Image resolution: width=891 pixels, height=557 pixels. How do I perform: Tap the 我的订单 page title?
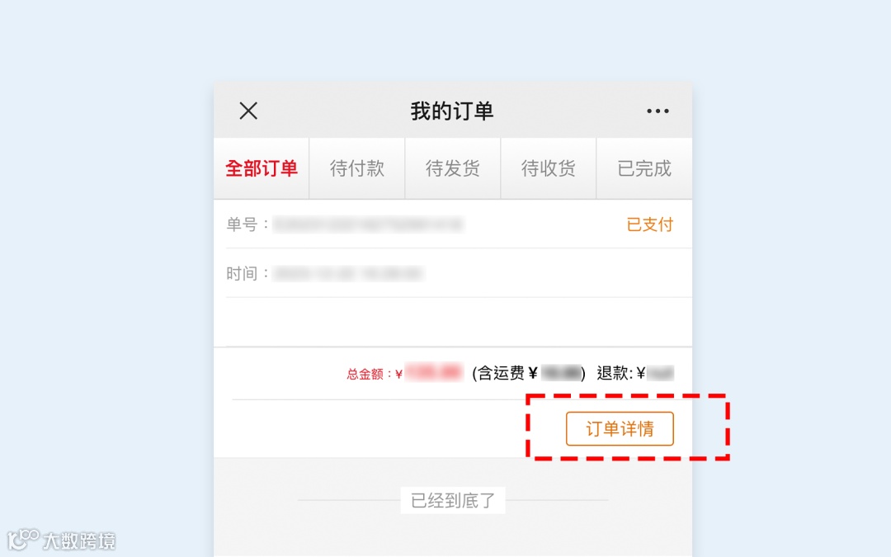[452, 111]
